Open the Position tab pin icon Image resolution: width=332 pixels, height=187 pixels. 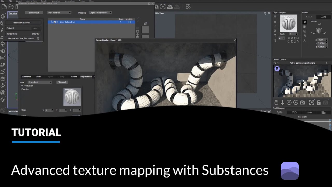pyautogui.click(x=305, y=22)
